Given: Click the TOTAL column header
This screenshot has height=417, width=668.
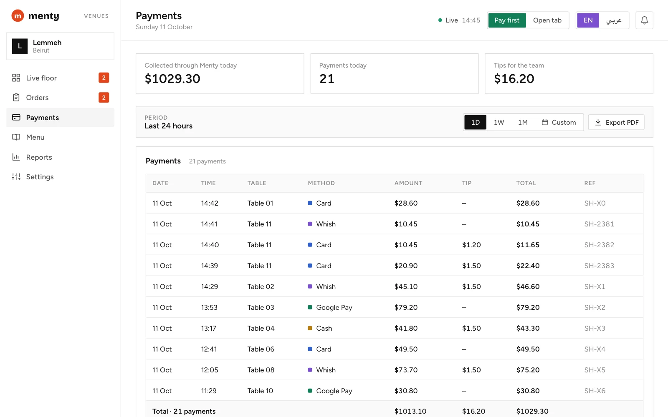Looking at the screenshot, I should (x=526, y=183).
